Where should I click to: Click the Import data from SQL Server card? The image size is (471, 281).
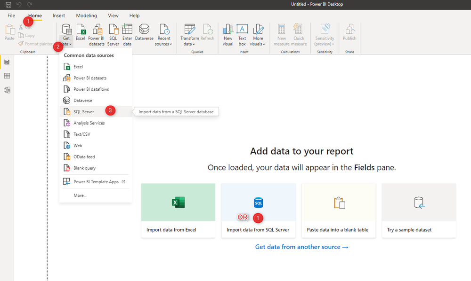(258, 210)
